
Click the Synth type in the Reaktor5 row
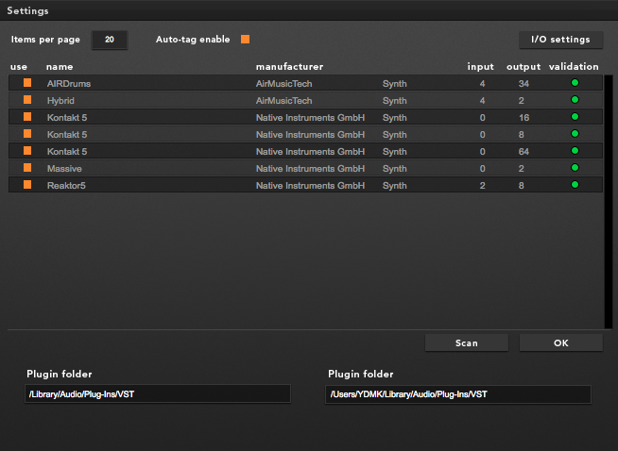395,185
